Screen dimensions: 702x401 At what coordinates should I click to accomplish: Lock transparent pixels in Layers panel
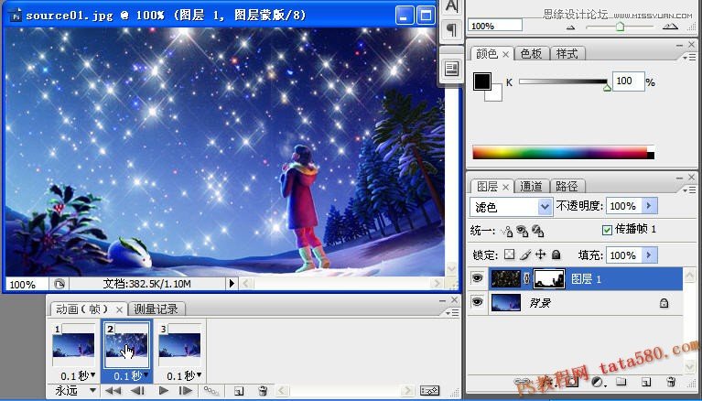(510, 255)
